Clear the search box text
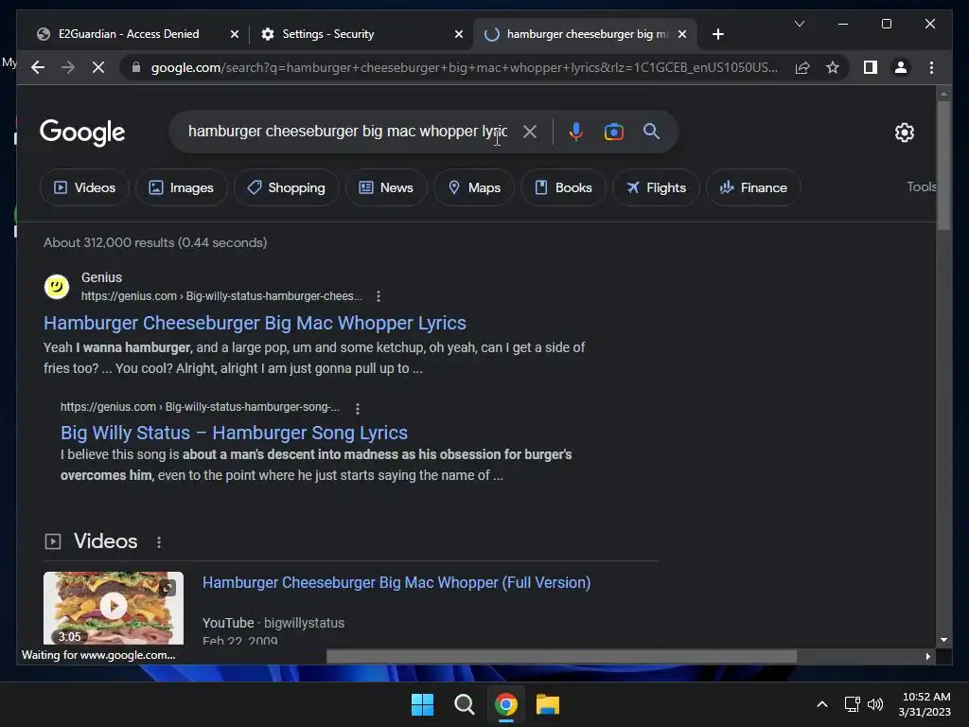 click(530, 131)
